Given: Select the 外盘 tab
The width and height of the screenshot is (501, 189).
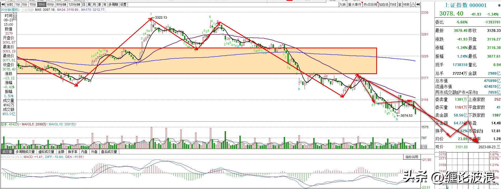Looking at the screenshot, I should [x=94, y=152].
